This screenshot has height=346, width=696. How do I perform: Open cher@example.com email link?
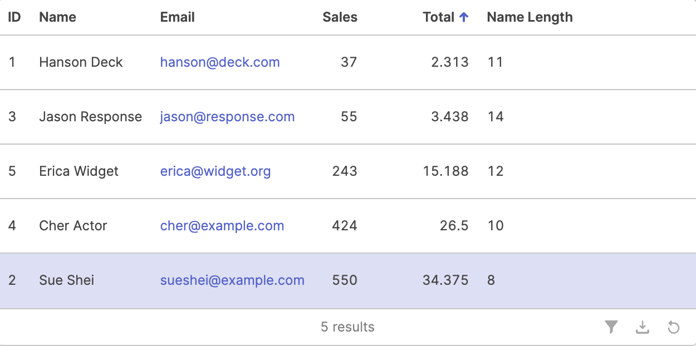coord(222,226)
